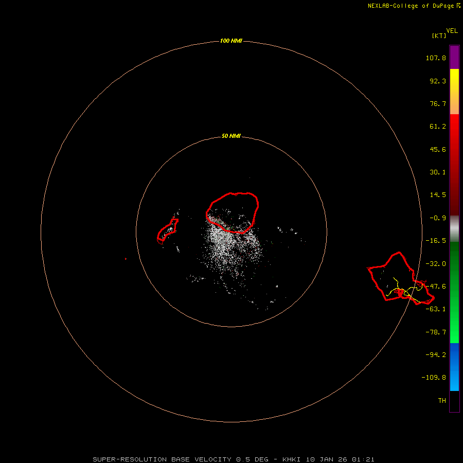This screenshot has width=463, height=463.
Task: Pick the green segment of the color bar
Action: click(454, 292)
